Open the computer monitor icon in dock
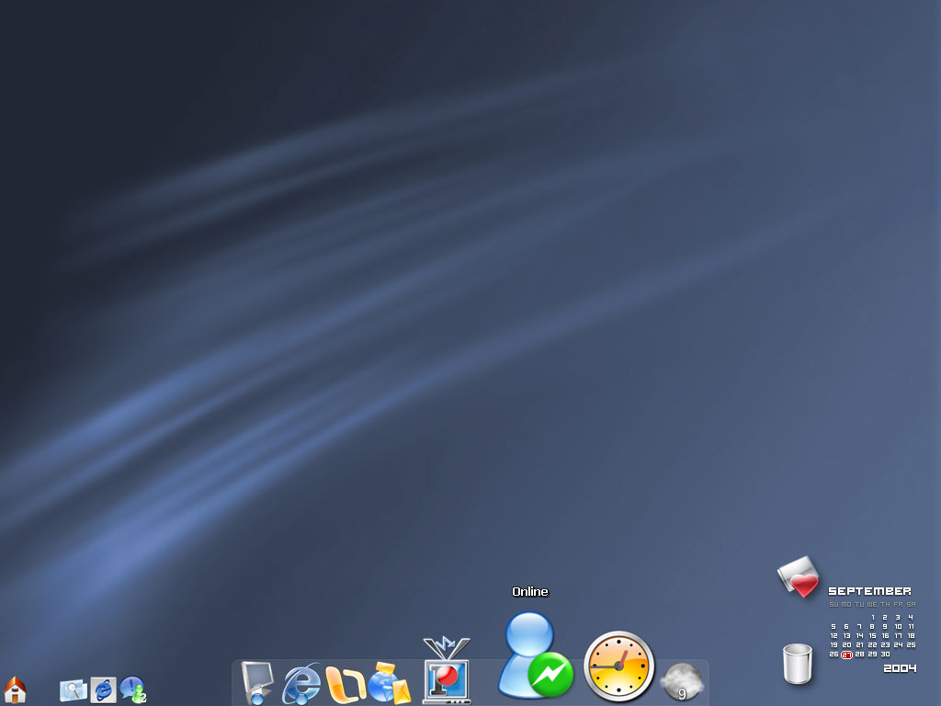The height and width of the screenshot is (706, 941). pyautogui.click(x=256, y=683)
